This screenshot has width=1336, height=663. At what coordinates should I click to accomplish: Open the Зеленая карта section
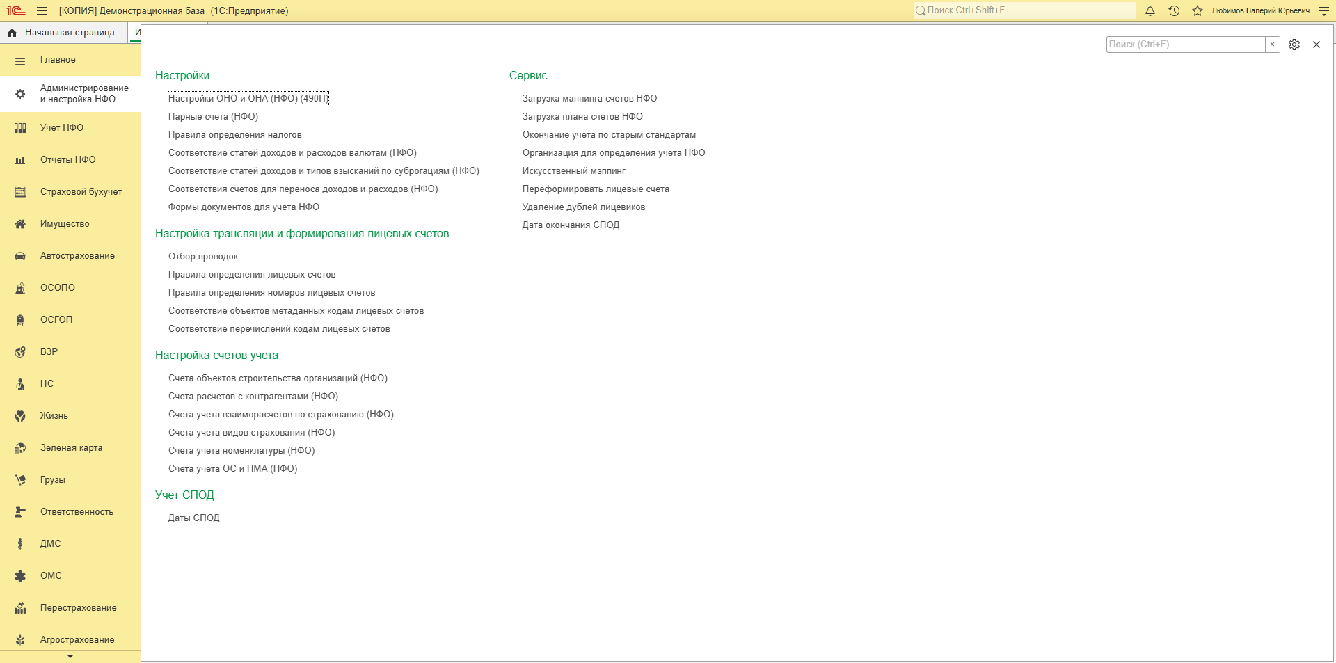(70, 448)
